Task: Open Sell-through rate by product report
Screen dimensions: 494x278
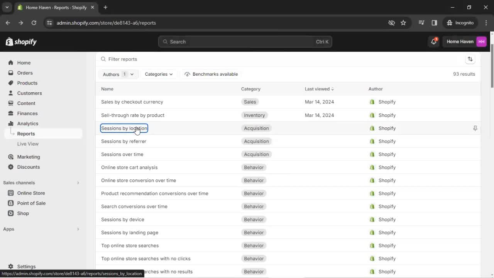Action: pyautogui.click(x=133, y=115)
